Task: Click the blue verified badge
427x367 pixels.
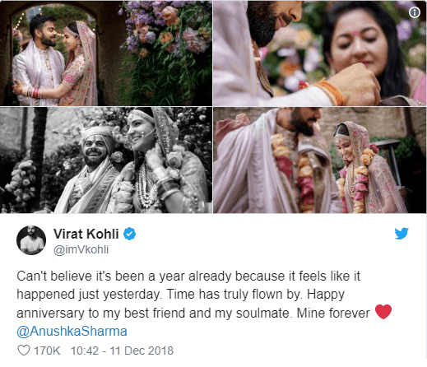Action: pos(129,234)
